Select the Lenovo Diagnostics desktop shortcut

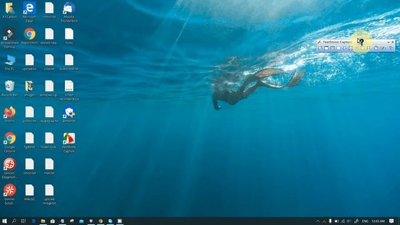pos(10,168)
